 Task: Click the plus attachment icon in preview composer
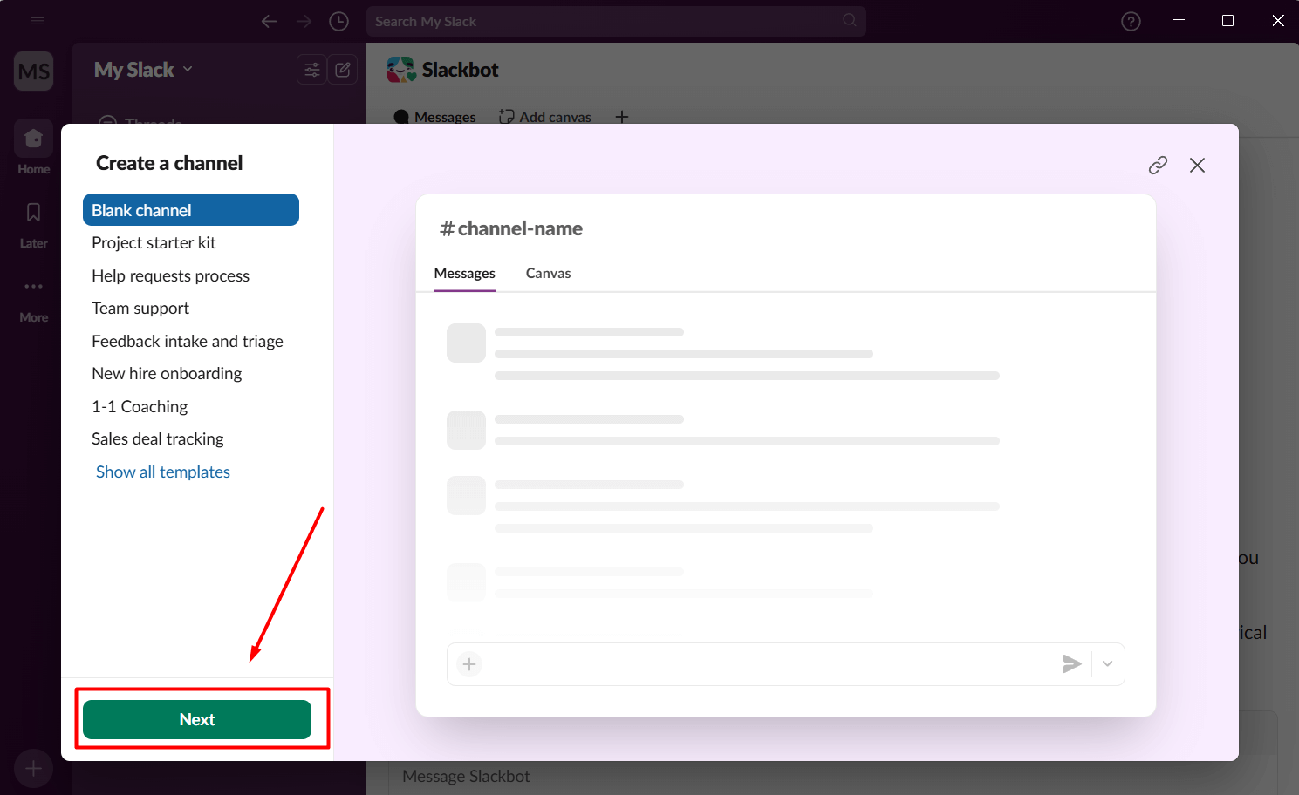pyautogui.click(x=469, y=664)
